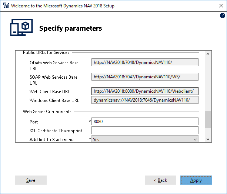Click the empty SSL Certificate Thumbprint field

[145, 130]
